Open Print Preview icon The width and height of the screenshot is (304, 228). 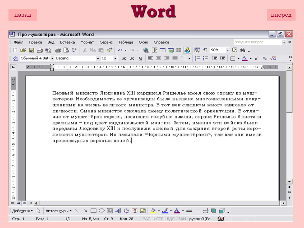click(x=66, y=50)
